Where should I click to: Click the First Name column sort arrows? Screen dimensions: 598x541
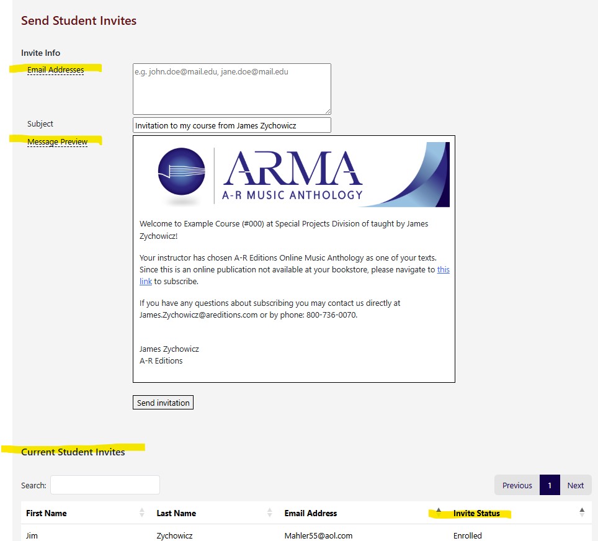[142, 512]
